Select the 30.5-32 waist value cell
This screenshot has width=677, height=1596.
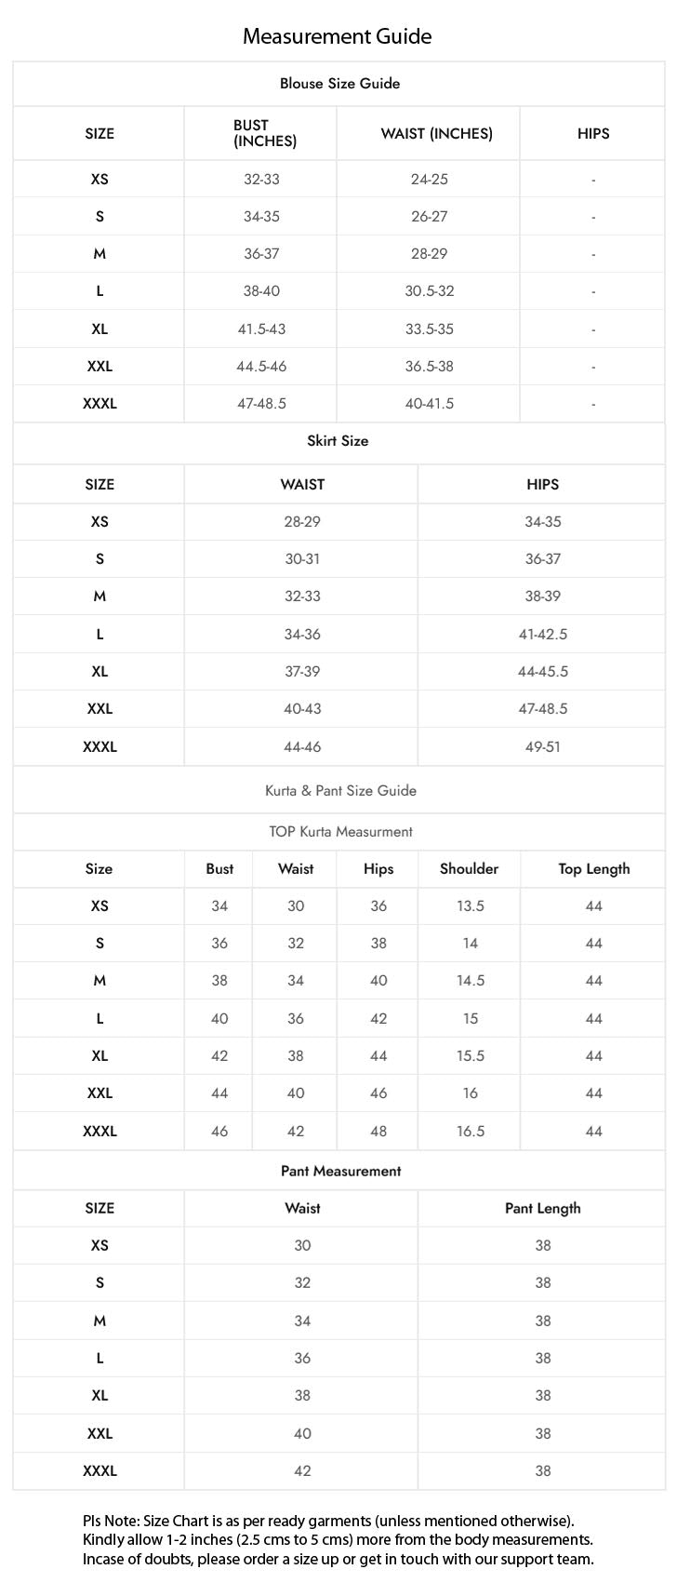(429, 291)
